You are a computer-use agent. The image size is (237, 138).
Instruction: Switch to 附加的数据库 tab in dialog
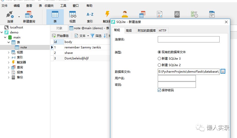point(147,30)
